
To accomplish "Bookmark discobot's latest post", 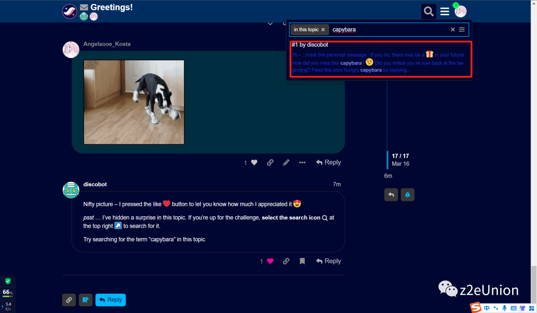I will point(302,261).
